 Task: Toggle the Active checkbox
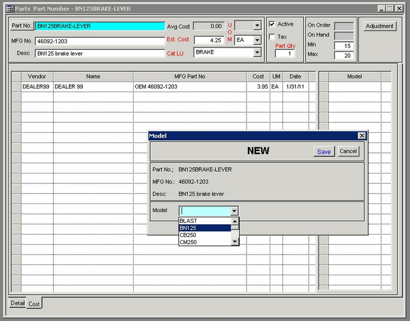pos(272,24)
